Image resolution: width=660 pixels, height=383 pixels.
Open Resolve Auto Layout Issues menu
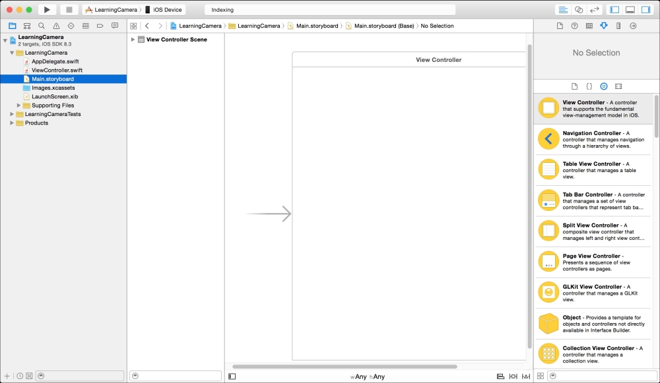[x=526, y=376]
